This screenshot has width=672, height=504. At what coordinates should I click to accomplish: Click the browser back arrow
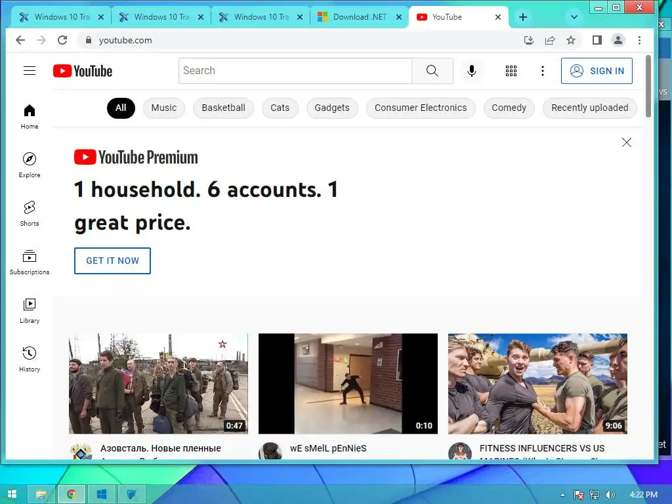(20, 40)
